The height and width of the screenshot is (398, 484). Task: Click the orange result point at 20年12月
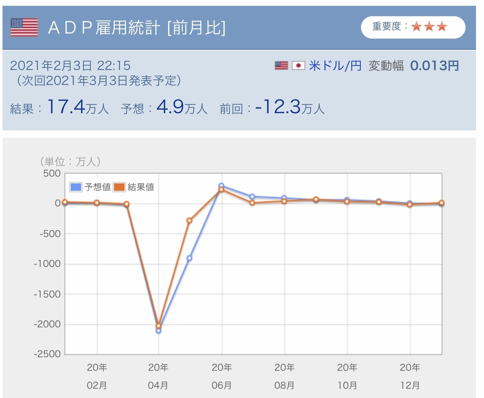click(x=410, y=205)
